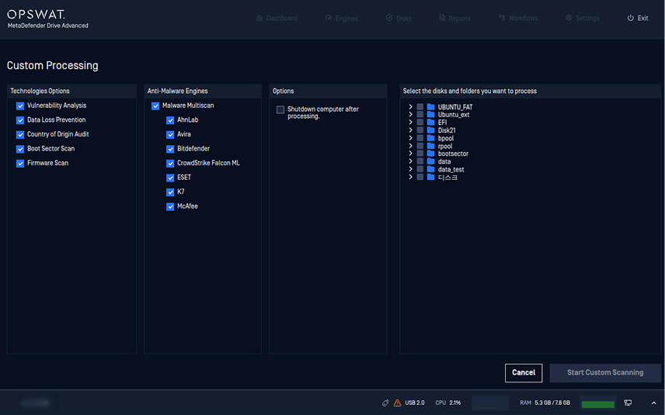Uncheck the CrowdStrike Falcon ML engine
Image resolution: width=665 pixels, height=415 pixels.
tap(170, 164)
